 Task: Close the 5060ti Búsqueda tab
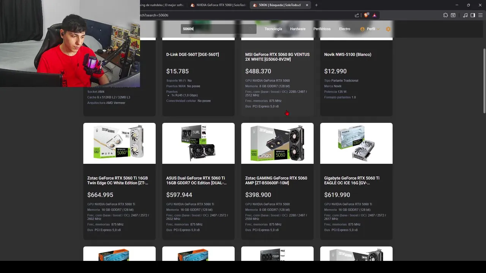tap(307, 5)
